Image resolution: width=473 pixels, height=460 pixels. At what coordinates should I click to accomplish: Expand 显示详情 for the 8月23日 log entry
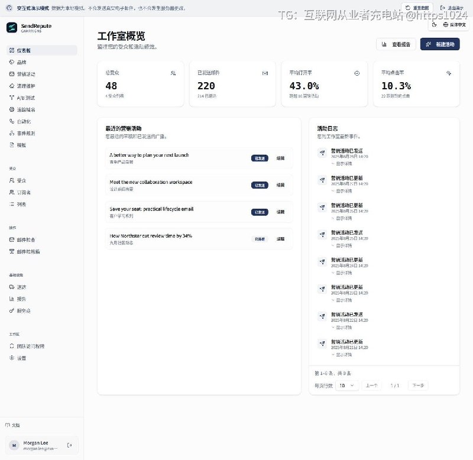point(342,300)
